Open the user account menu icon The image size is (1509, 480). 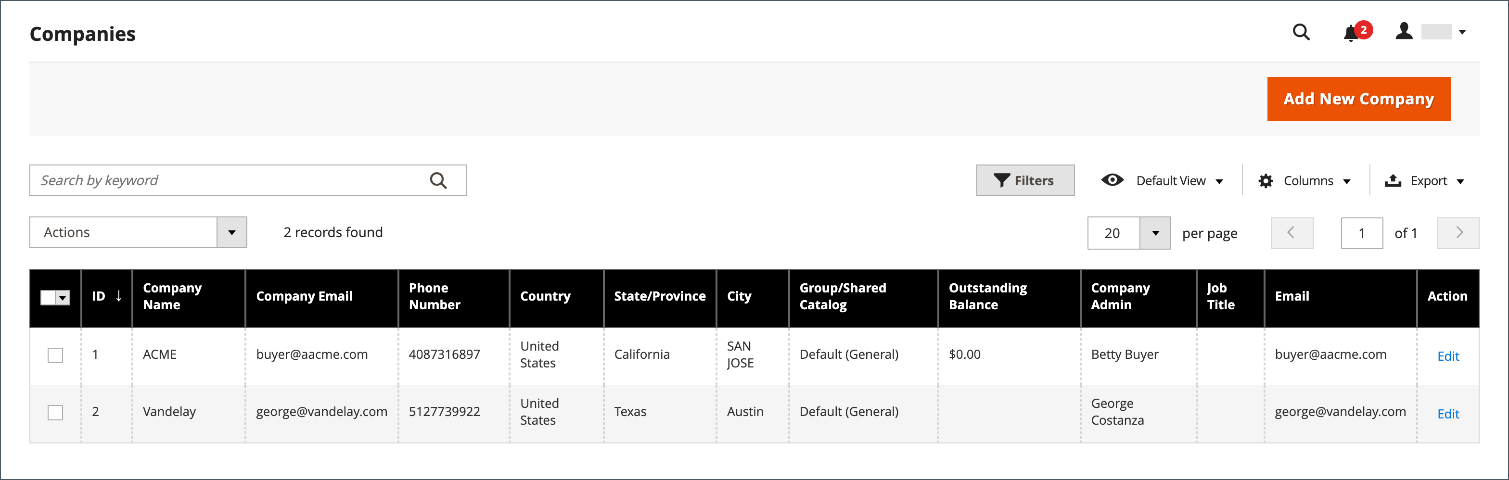coord(1404,32)
